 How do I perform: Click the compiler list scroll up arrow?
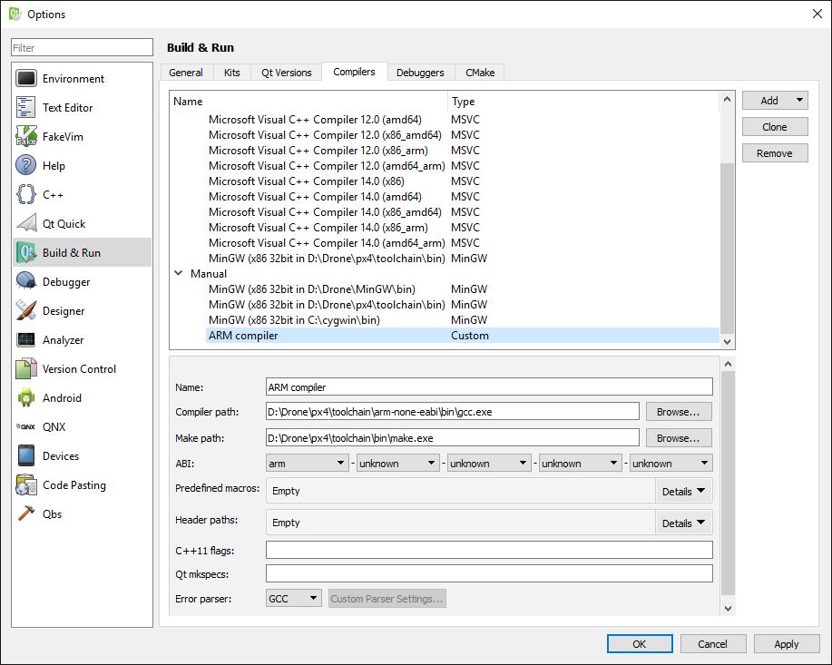pyautogui.click(x=727, y=99)
